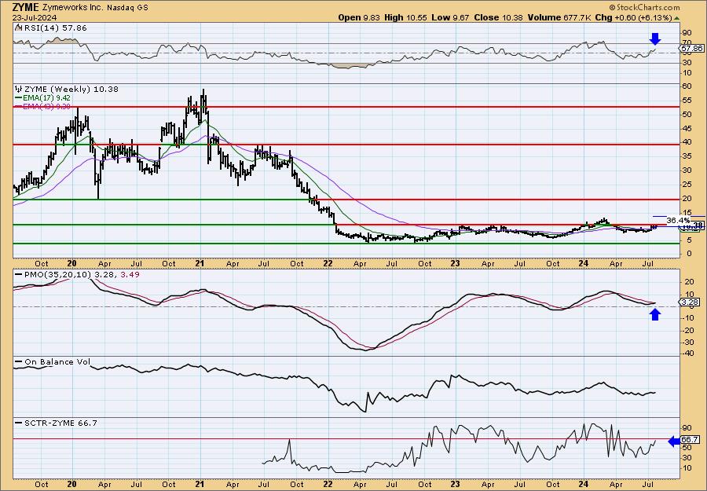Viewport: 707px width, 491px height.
Task: Click the green up-triangle beside Chg
Action: tap(677, 18)
